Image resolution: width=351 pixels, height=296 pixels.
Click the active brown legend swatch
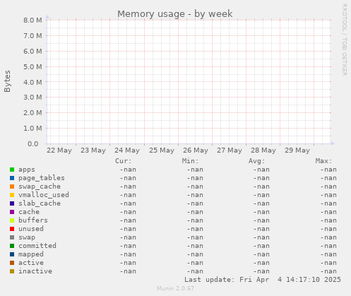point(12,263)
